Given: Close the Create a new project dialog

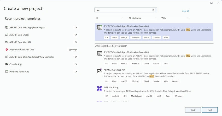Looking at the screenshot, I should click(x=218, y=3).
